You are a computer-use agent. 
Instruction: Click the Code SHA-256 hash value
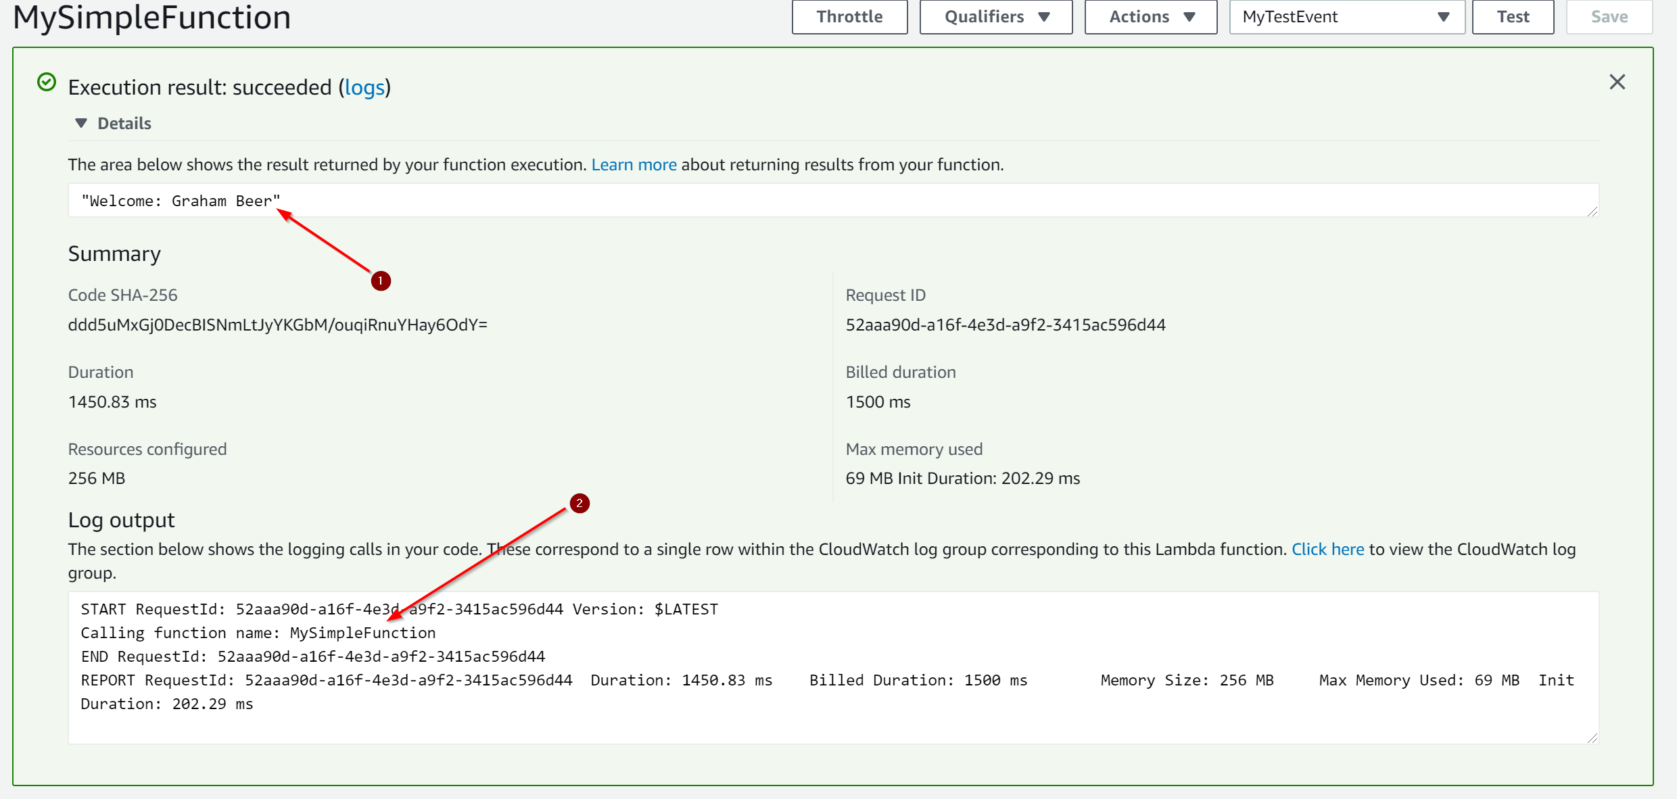coord(278,325)
